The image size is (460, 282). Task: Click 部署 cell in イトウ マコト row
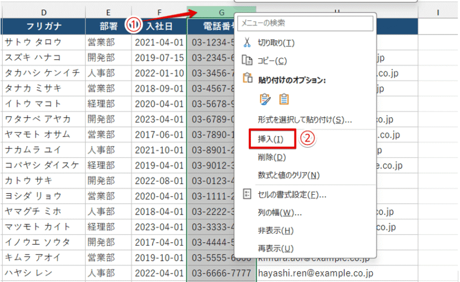click(x=108, y=104)
